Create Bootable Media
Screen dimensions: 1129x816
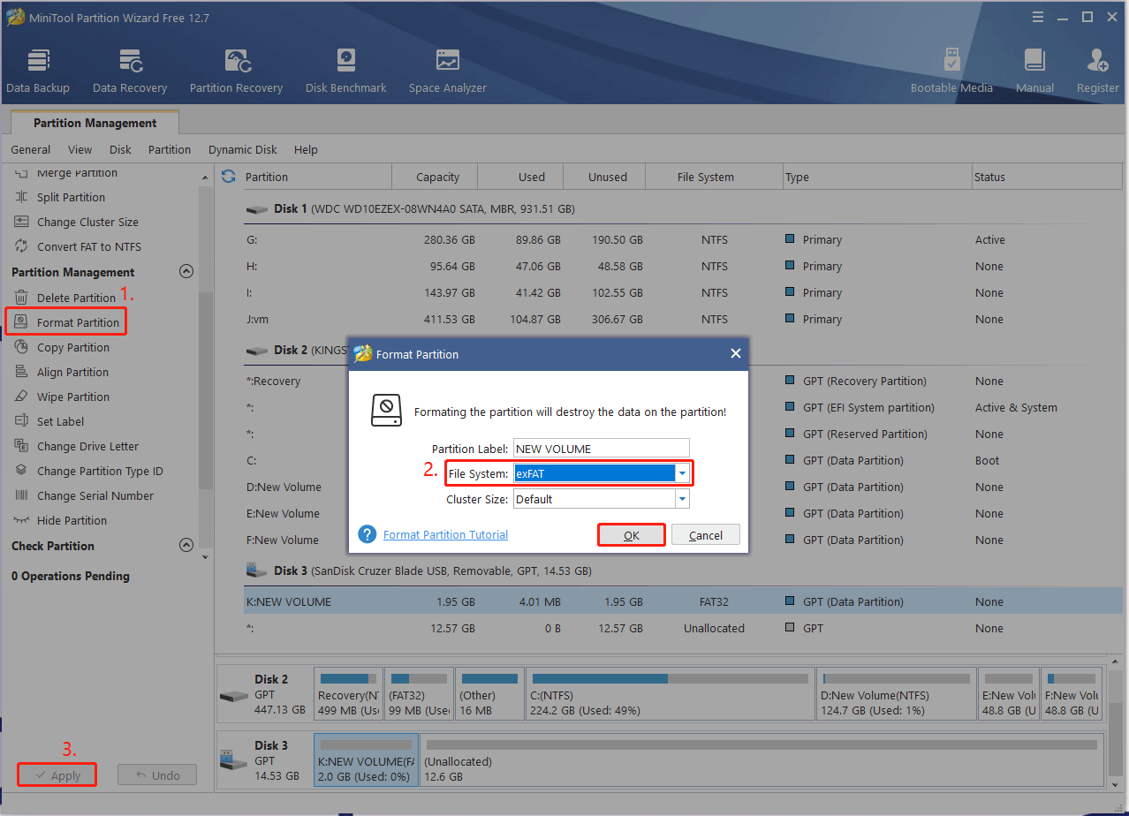point(951,72)
